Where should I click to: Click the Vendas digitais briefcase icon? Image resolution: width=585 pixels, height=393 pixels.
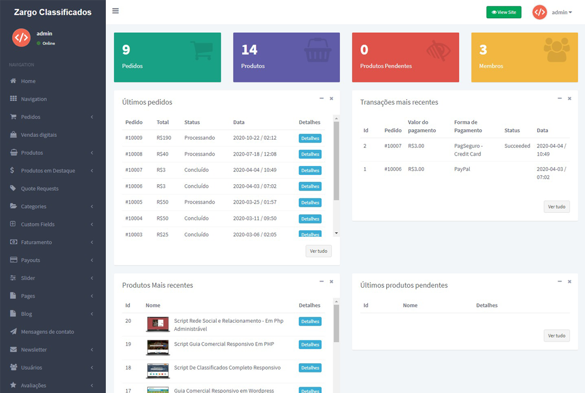[13, 135]
